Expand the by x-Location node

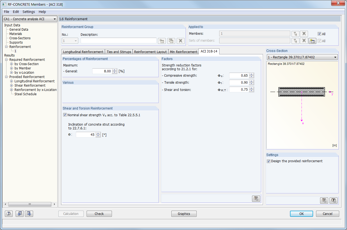click(12, 73)
